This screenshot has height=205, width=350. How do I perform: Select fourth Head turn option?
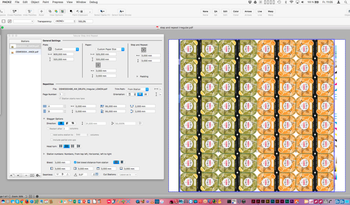tap(78, 146)
